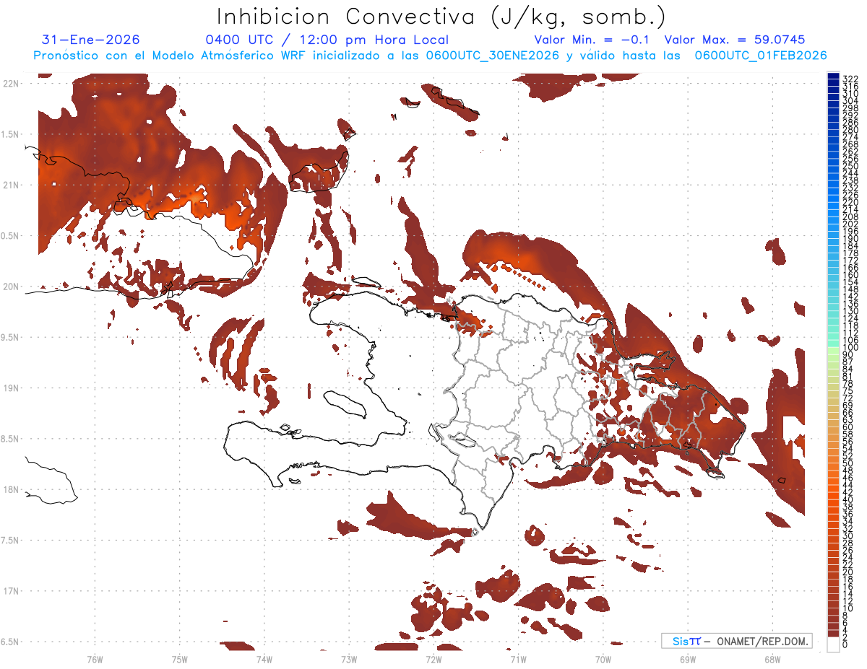Click the '6.5N' latitude label
Image resolution: width=867 pixels, height=669 pixels.
[11, 642]
